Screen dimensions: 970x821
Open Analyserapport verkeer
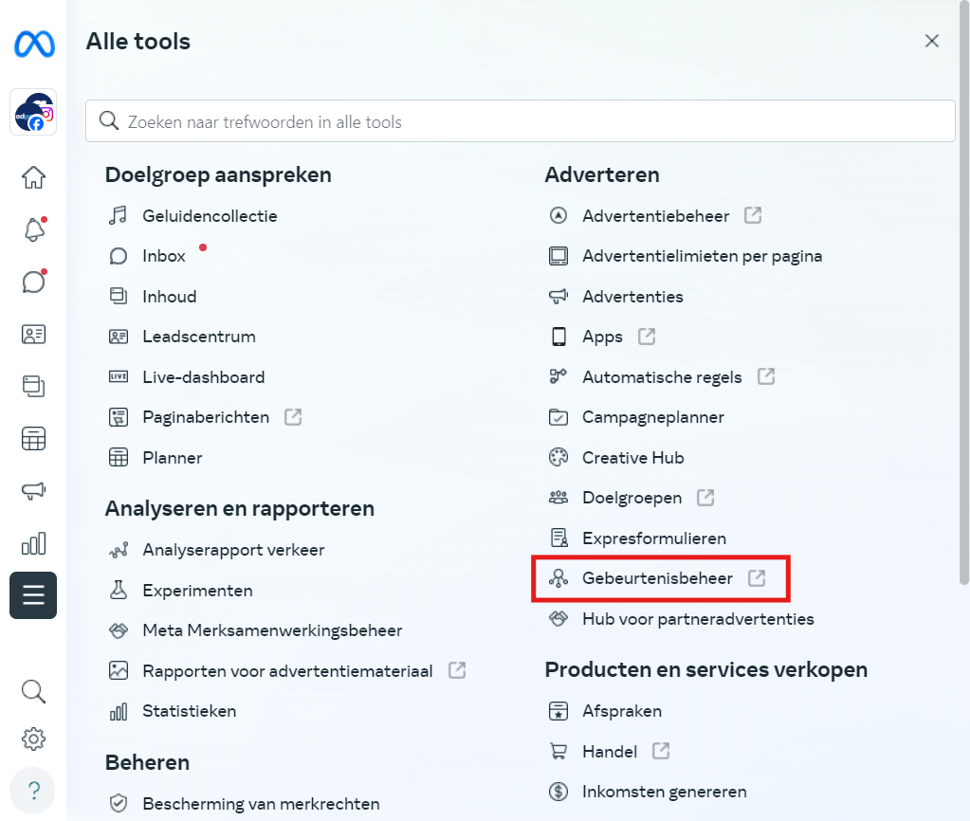coord(233,550)
